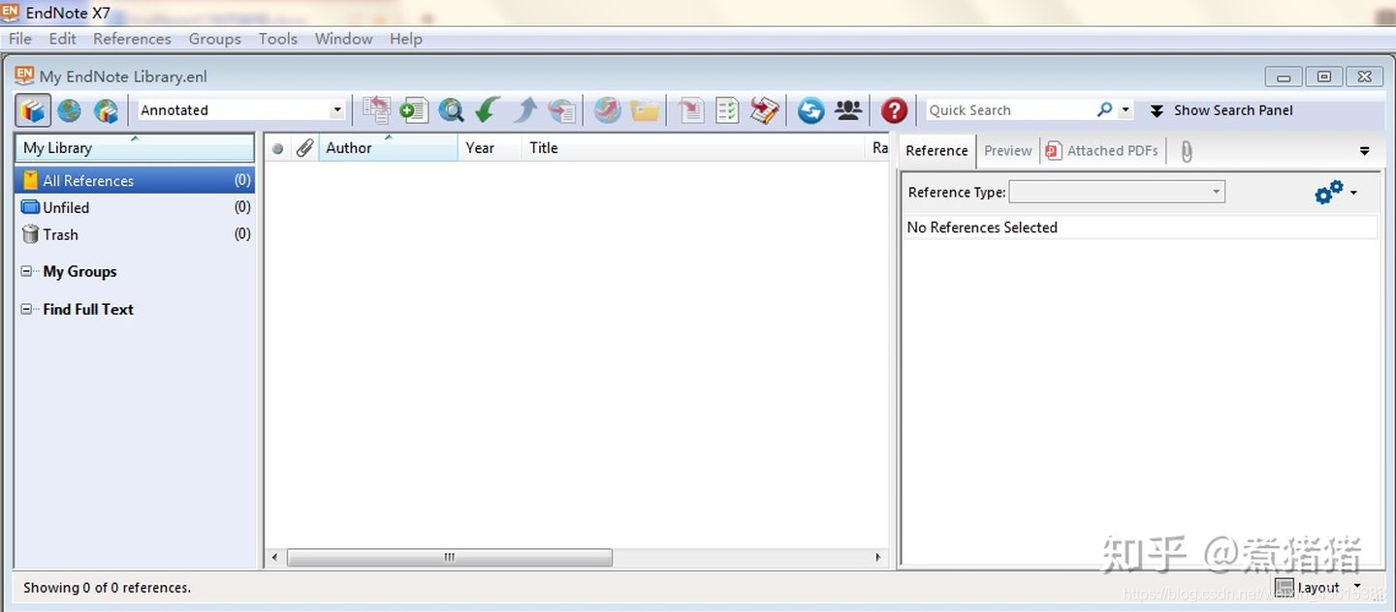Viewport: 1396px width, 612px height.
Task: Click Insert Citation icon
Action: [691, 110]
